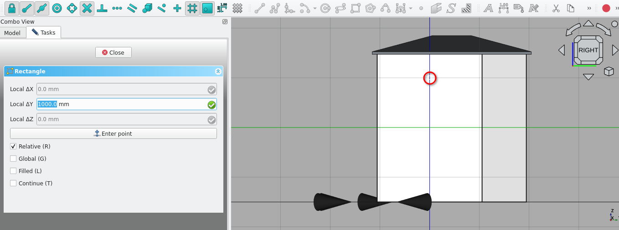This screenshot has height=230, width=619.
Task: Toggle snap to grid icon
Action: (192, 8)
